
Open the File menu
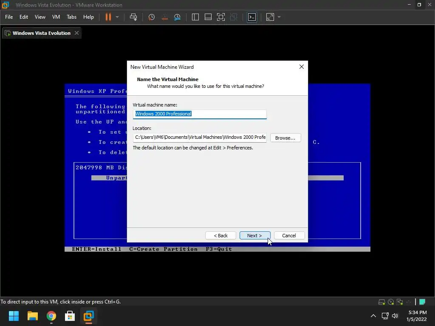(9, 17)
